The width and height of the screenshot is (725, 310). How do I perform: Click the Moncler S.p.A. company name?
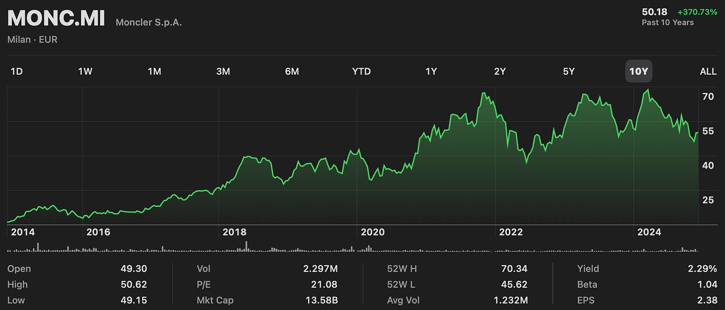(x=149, y=22)
